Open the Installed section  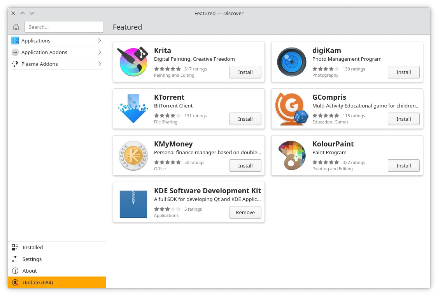click(x=32, y=247)
